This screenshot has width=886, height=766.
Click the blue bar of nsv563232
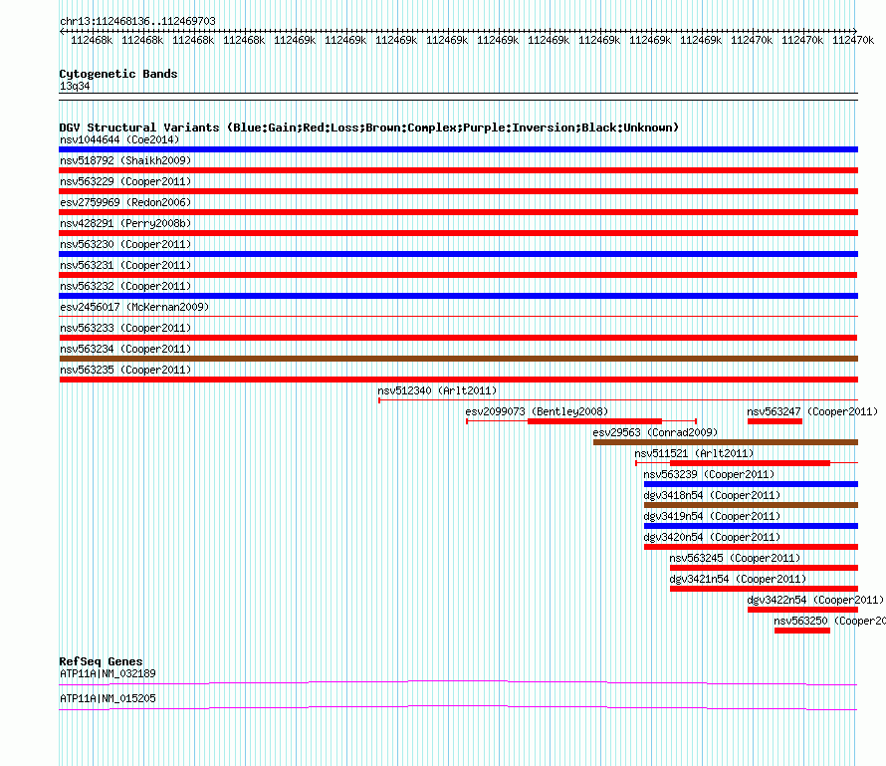(458, 296)
